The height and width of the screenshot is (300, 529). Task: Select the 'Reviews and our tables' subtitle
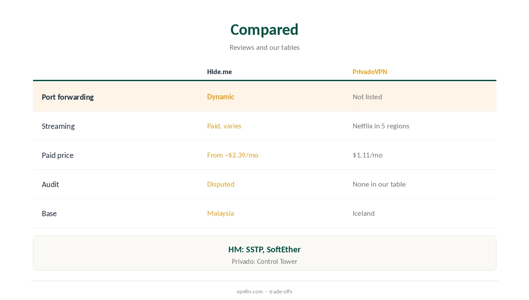point(264,47)
